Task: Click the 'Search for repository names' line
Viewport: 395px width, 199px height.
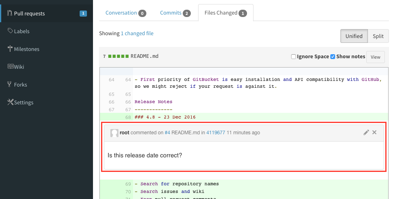Action: 177,184
